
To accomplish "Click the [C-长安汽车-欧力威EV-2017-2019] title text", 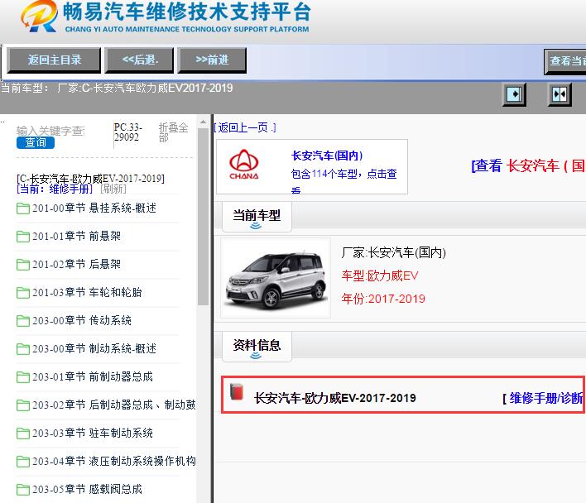I will coord(90,179).
